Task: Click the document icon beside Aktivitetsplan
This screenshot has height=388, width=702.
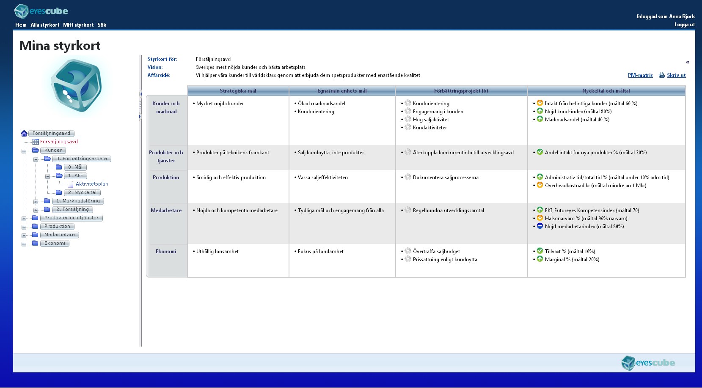Action: click(71, 184)
